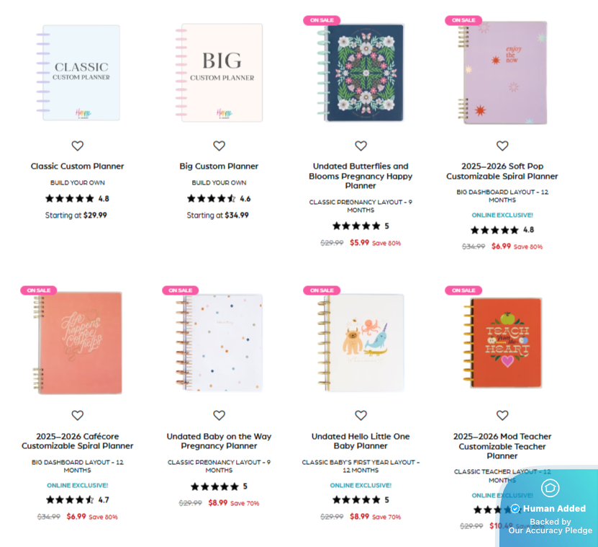Screen dimensions: 598x547
Task: Open 2025–2026 Soft Pop Customizable Spiral Planner link
Action: click(x=502, y=171)
